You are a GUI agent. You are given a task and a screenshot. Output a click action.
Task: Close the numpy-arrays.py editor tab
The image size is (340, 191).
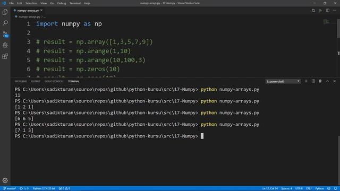point(41,10)
